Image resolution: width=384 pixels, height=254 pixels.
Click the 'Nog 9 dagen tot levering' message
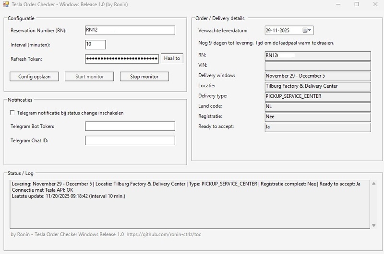[266, 43]
